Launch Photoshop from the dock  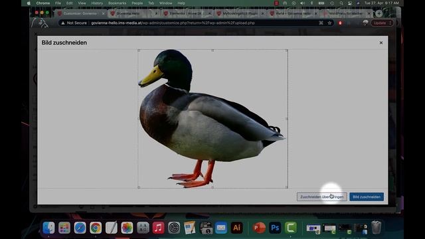coord(275,228)
